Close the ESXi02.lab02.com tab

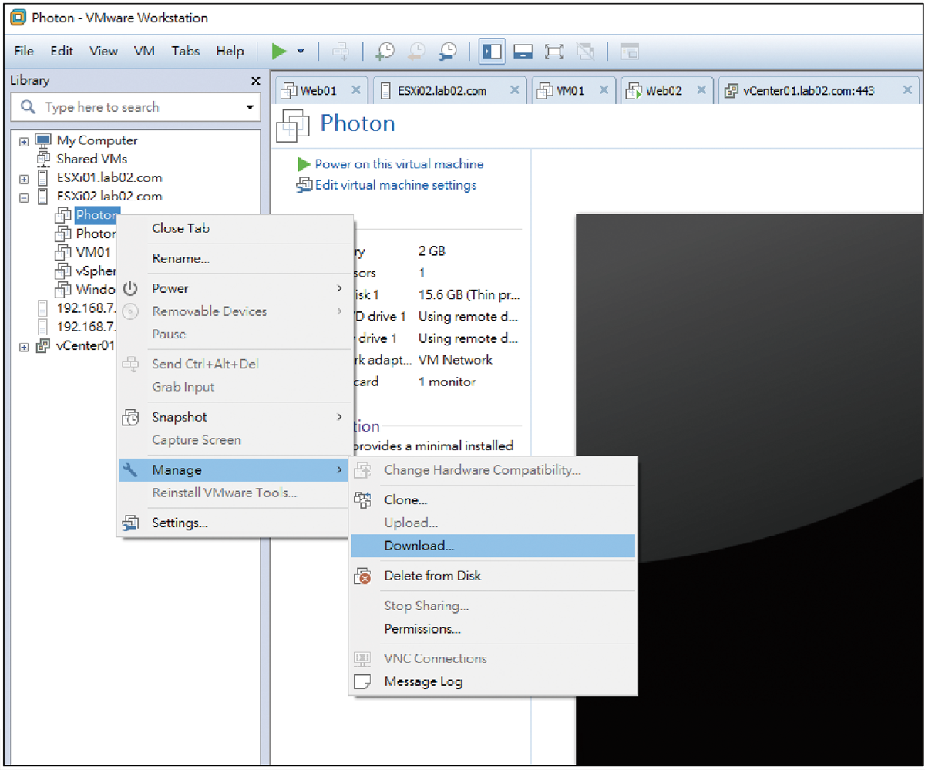pos(514,90)
